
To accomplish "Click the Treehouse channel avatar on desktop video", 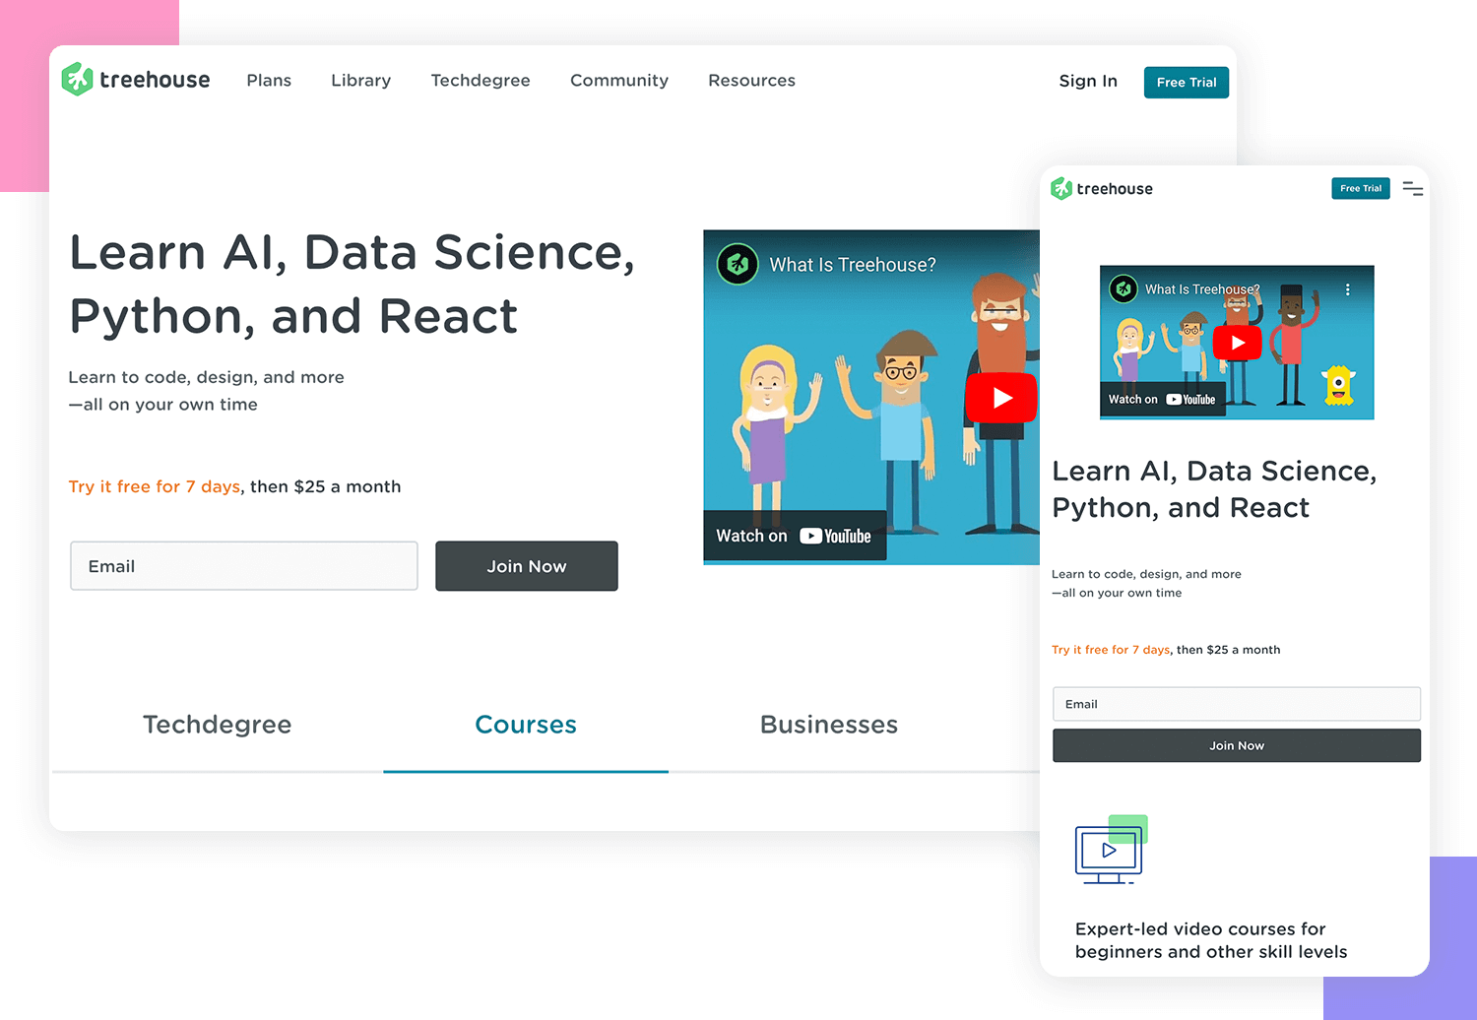I will pos(738,264).
